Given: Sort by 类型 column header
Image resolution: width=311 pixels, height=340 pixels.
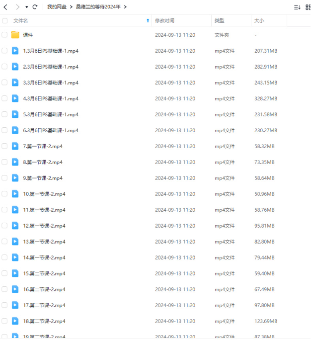Looking at the screenshot, I should (x=219, y=21).
